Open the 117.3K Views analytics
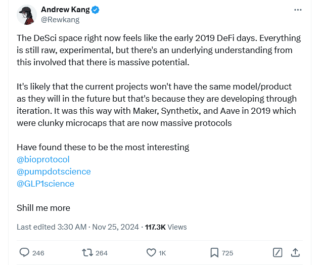Image resolution: width=319 pixels, height=265 pixels. [x=166, y=227]
